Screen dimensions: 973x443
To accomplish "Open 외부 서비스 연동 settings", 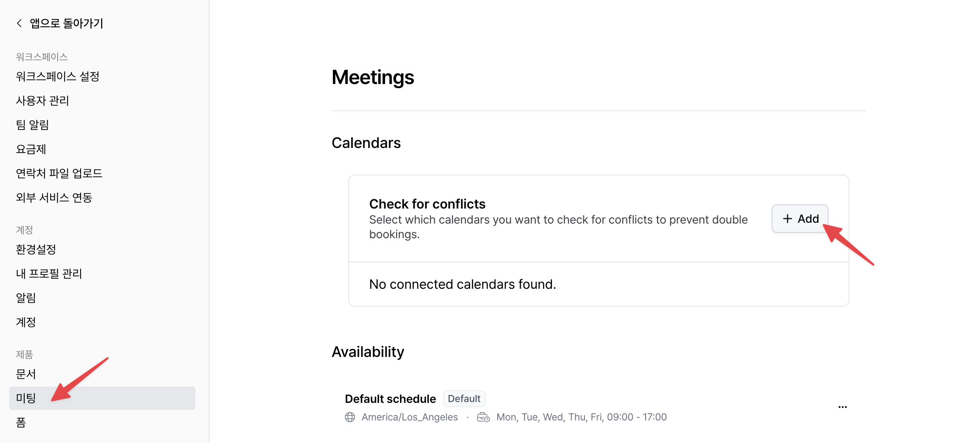I will point(54,197).
